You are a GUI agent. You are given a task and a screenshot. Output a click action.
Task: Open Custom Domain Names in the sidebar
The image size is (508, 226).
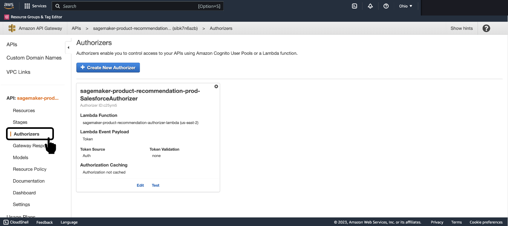tap(34, 58)
